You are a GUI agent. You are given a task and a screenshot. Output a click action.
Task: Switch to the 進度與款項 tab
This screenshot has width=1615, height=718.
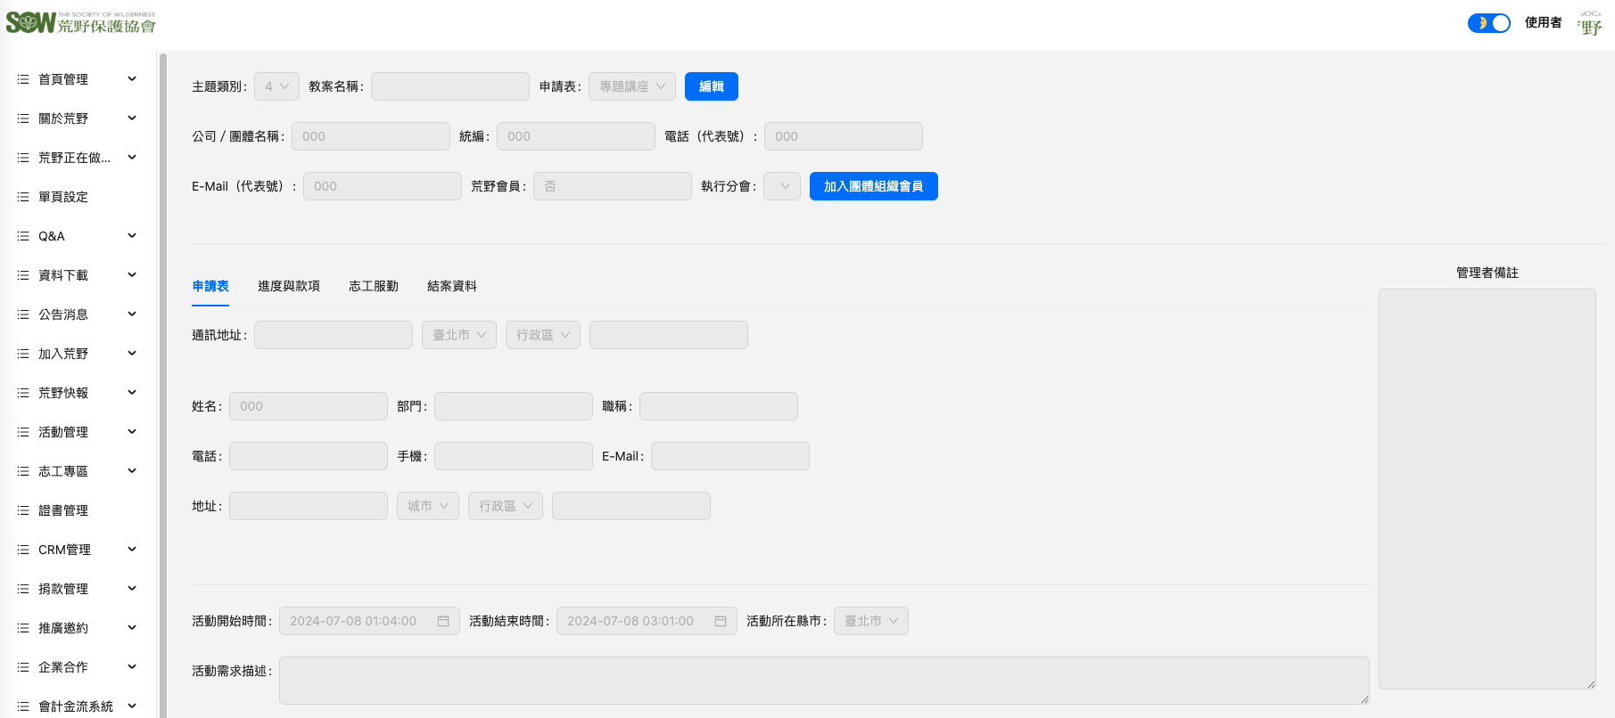pos(289,286)
